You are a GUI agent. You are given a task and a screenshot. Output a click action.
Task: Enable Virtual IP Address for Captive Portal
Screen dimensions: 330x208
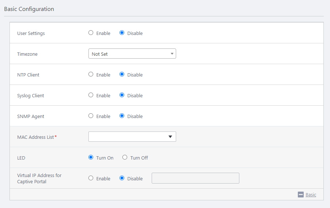pos(91,178)
